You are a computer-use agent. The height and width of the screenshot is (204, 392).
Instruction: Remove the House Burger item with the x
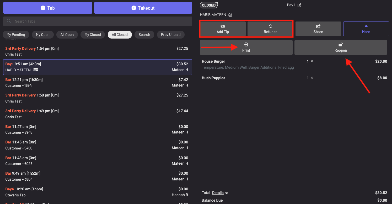[312, 61]
